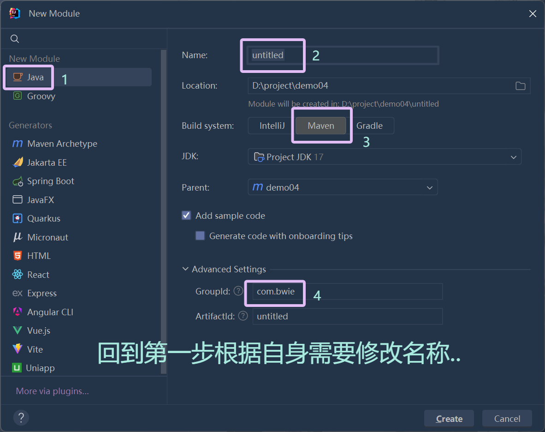Viewport: 545px width, 432px height.
Task: Click the ArtifactId input field
Action: 347,316
